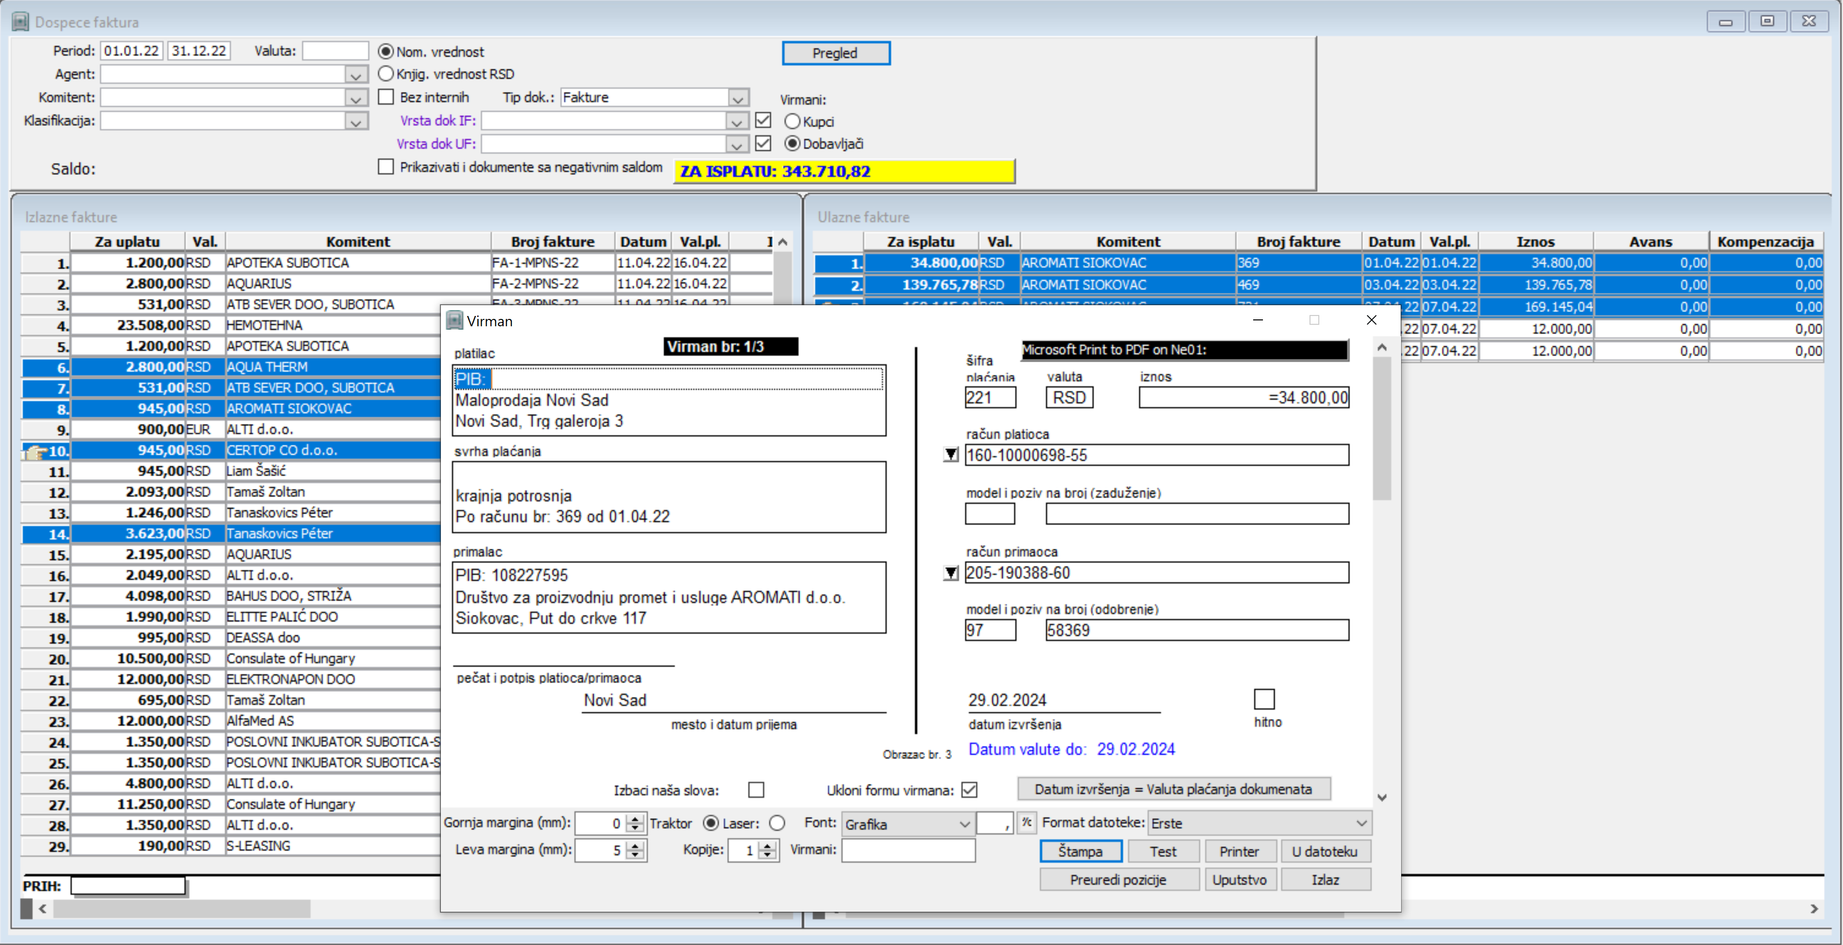Open the Tip dok. Fakture dropdown
The width and height of the screenshot is (1843, 945).
(x=738, y=98)
